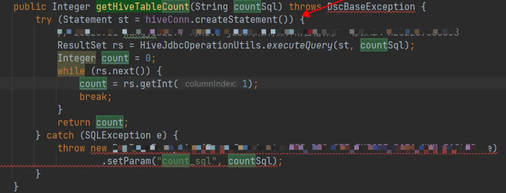Click the ResultSet type declaration
Viewport: 506px width, 193px height.
[82, 45]
